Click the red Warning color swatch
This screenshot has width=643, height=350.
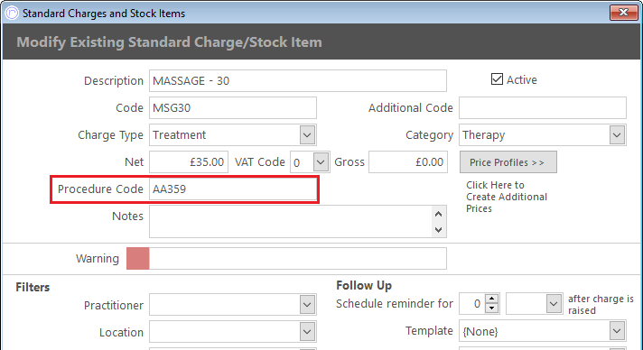click(138, 259)
